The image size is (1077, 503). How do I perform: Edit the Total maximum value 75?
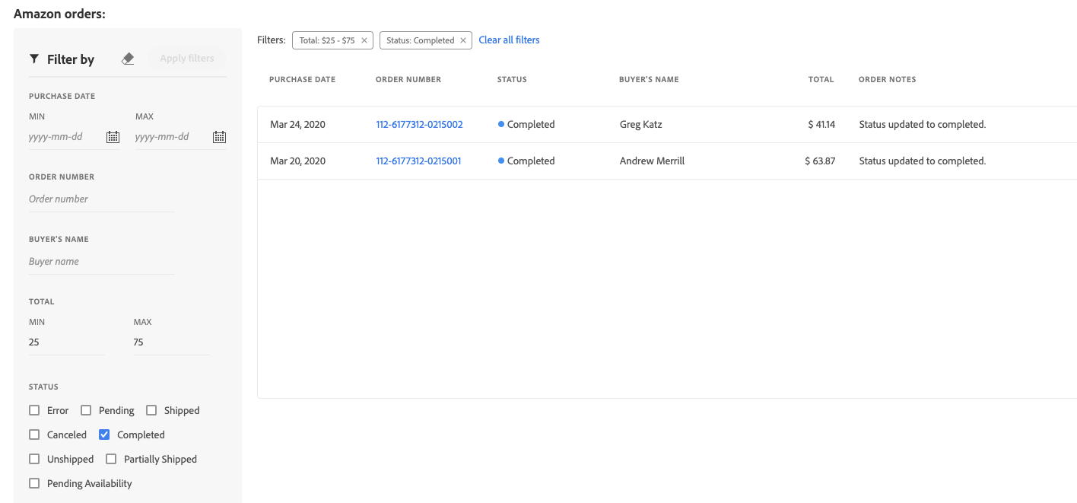(171, 342)
